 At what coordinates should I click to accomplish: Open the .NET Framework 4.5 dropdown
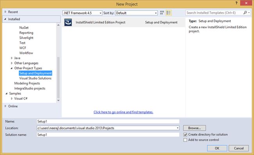tap(82, 13)
